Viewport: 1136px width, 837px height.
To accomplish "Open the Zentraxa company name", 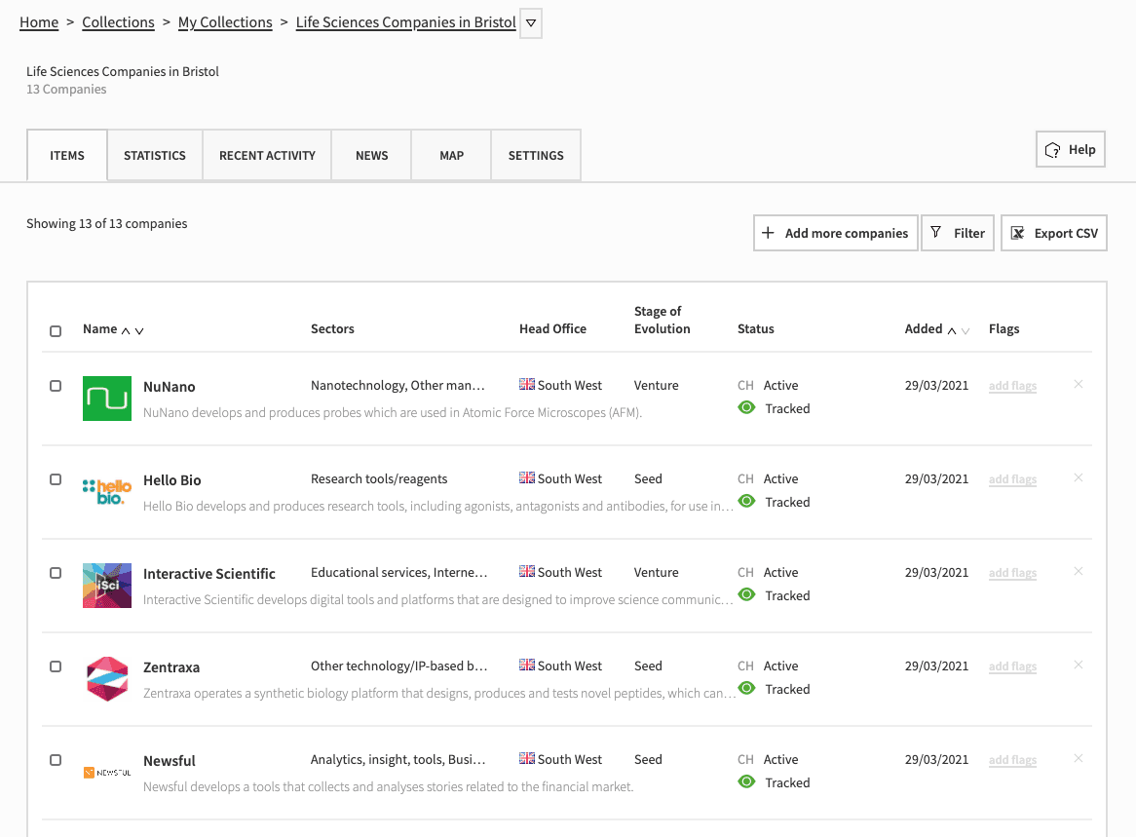I will point(171,666).
